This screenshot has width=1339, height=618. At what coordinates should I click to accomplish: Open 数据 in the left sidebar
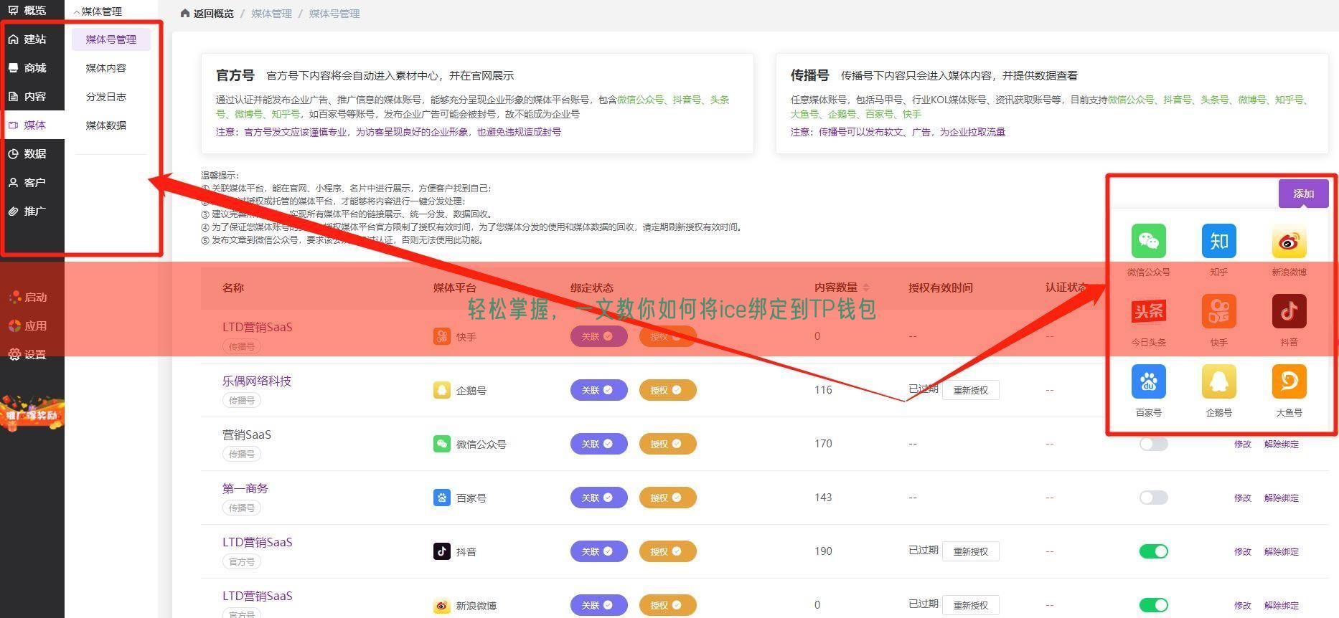27,154
